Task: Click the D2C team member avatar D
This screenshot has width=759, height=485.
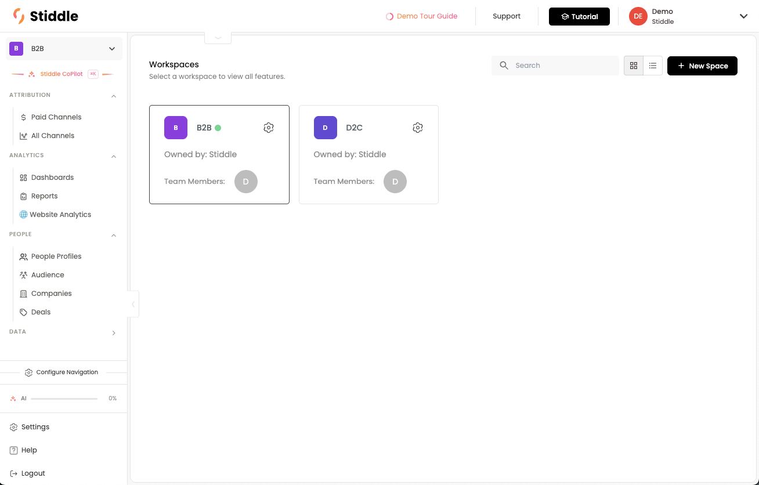Action: click(x=395, y=182)
